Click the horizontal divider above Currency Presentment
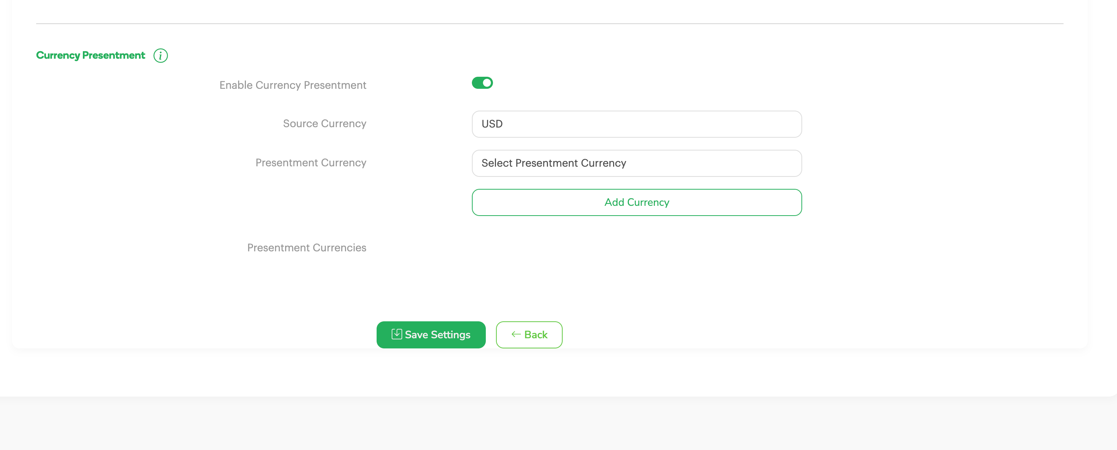The width and height of the screenshot is (1117, 450). [x=549, y=24]
